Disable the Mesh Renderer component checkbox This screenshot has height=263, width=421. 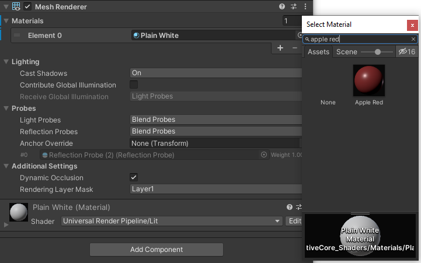27,7
